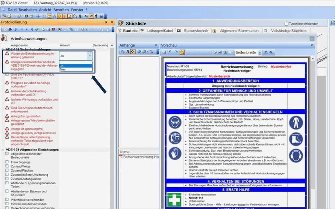Jump to last record in Protokollierung toolbar

point(32,29)
